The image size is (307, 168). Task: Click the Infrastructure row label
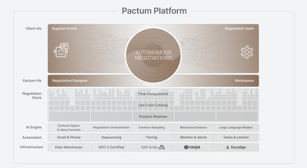[32, 147]
